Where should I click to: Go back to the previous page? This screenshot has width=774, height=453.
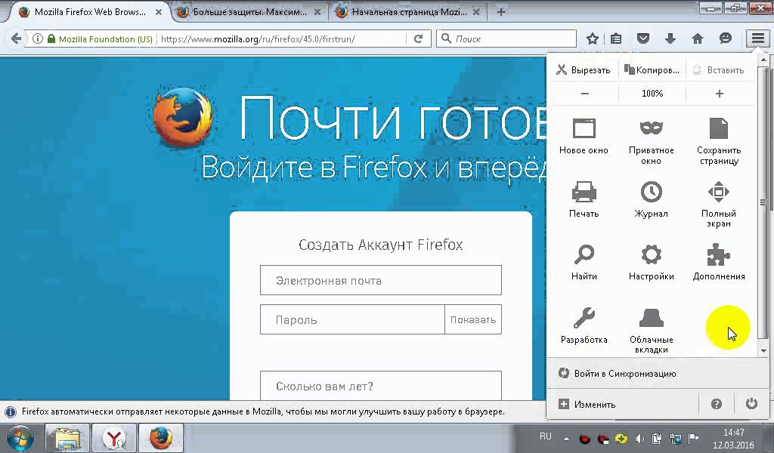(x=16, y=39)
